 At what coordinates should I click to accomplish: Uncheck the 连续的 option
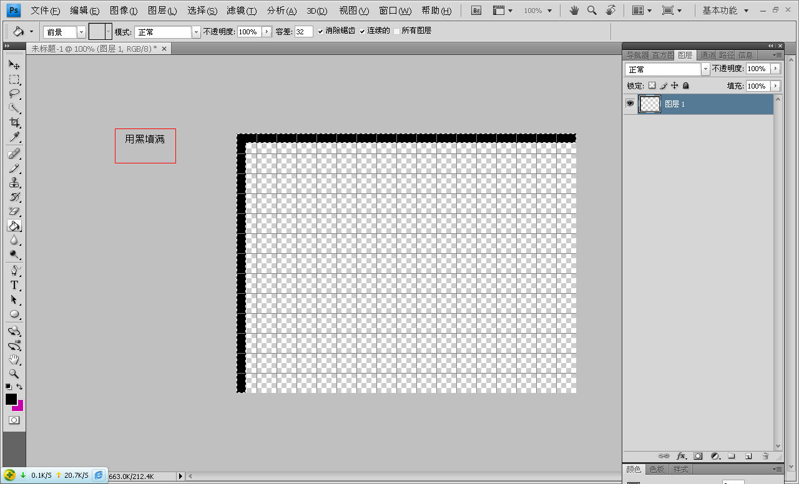(x=362, y=31)
